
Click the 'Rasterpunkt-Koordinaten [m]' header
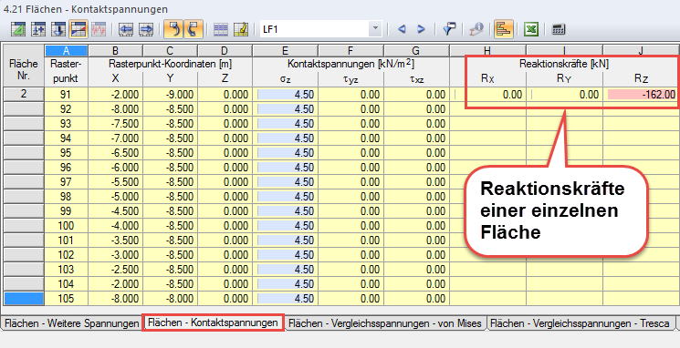click(170, 64)
